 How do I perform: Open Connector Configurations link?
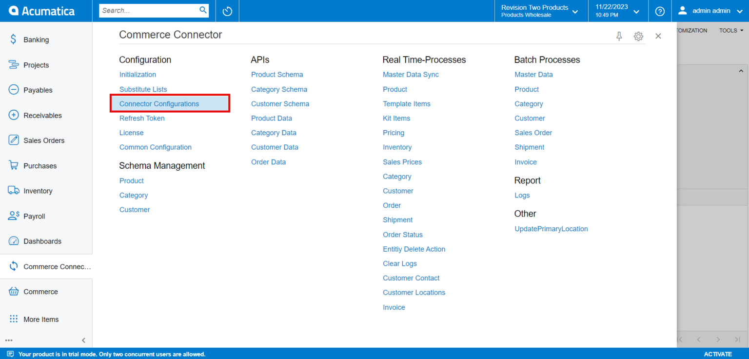(x=159, y=104)
